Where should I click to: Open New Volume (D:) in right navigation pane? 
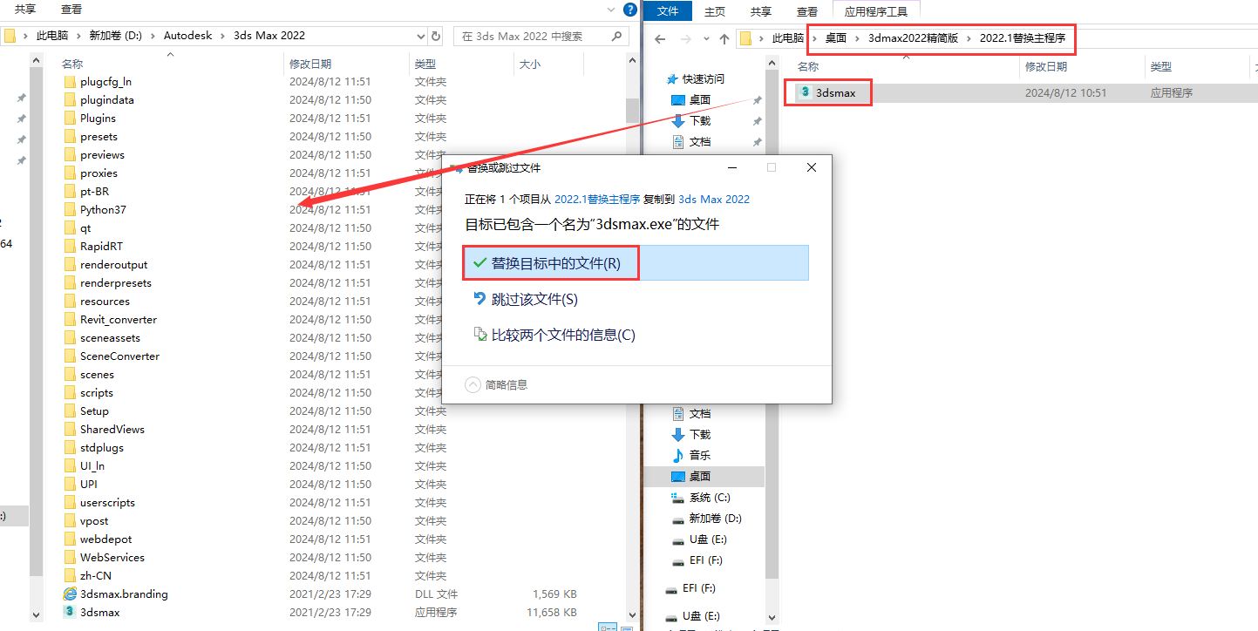pos(714,518)
